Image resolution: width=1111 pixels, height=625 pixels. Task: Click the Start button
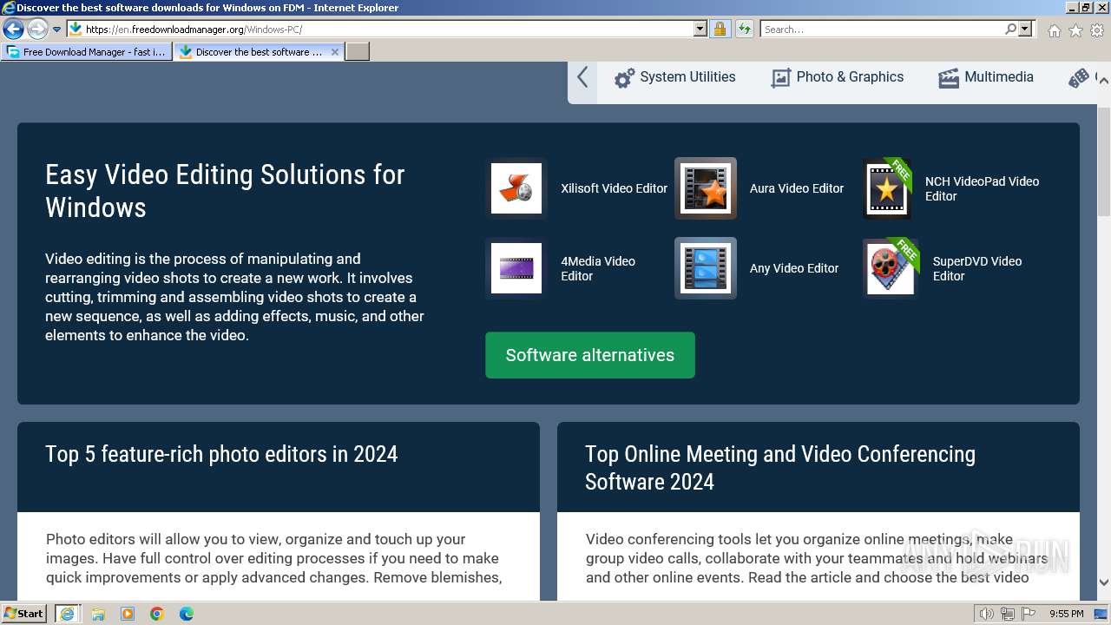(x=24, y=614)
